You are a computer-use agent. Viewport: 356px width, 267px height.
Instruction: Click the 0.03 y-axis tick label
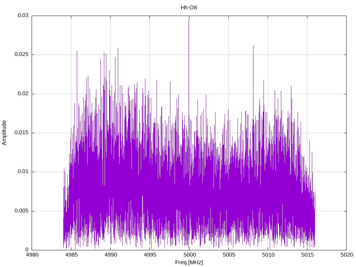(x=23, y=15)
